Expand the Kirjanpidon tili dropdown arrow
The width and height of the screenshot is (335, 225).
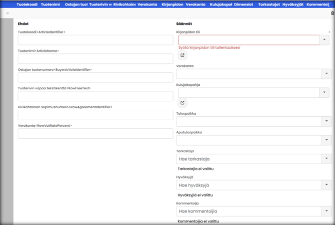coord(324,40)
